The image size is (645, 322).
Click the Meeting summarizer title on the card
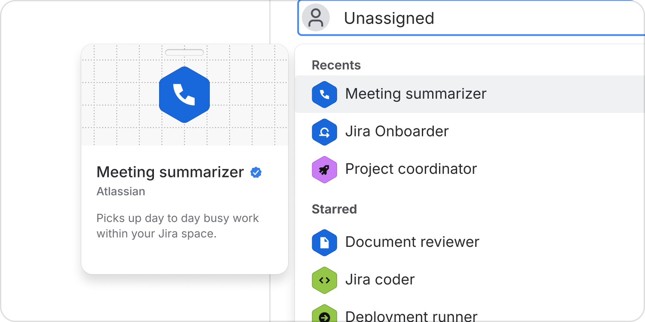(x=170, y=172)
